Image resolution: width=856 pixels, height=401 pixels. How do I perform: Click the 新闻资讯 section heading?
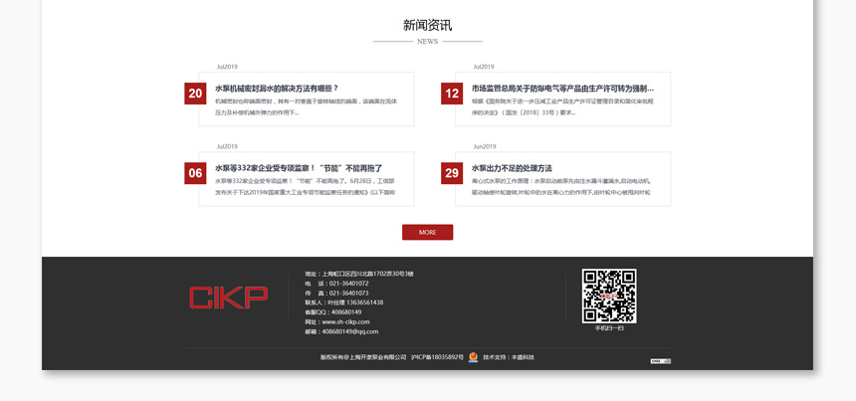point(427,25)
